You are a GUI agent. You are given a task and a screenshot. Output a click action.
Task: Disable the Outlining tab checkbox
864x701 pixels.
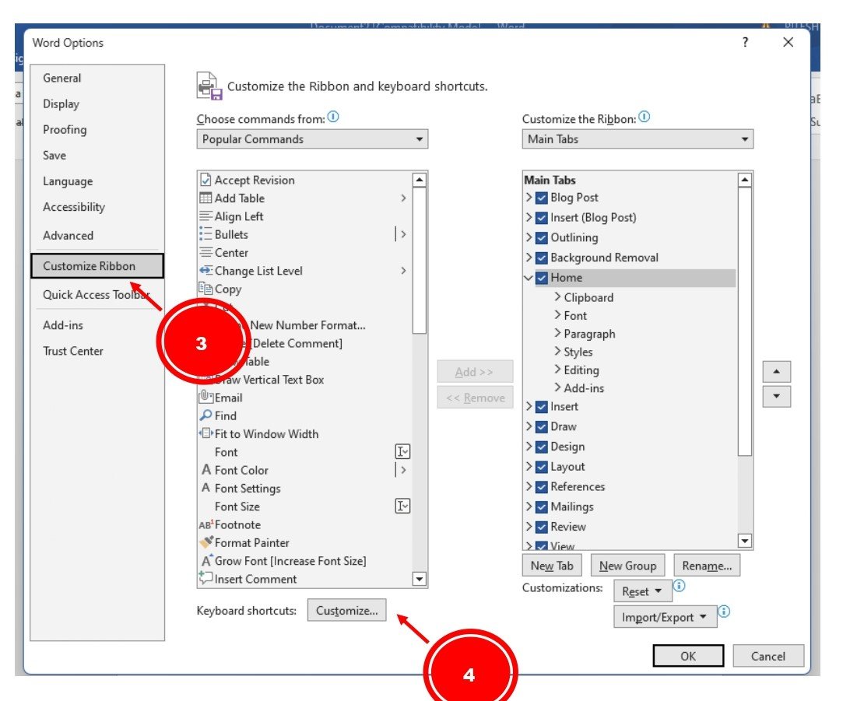542,237
